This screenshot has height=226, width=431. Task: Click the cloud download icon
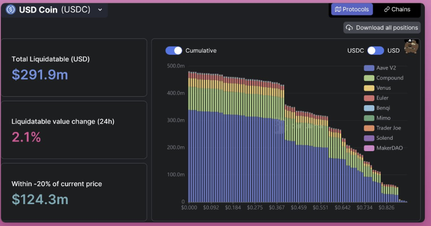pyautogui.click(x=349, y=28)
